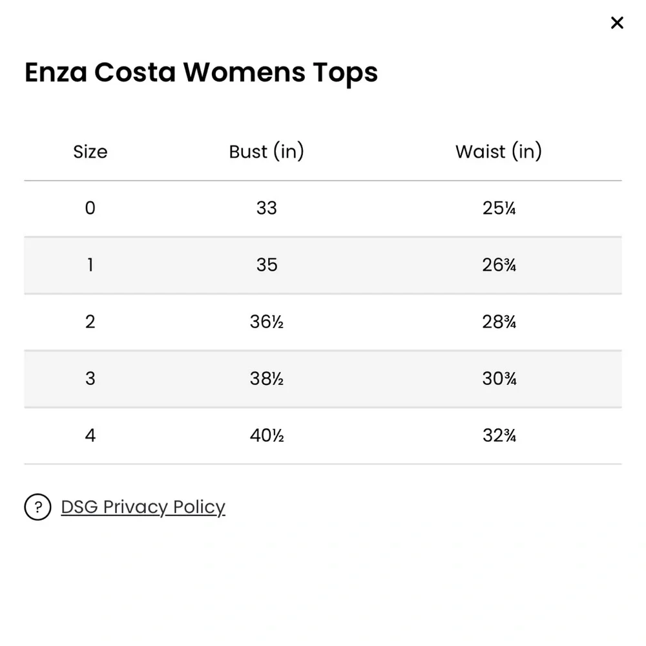Click the size 3 row label
The image size is (646, 646).
tap(90, 379)
